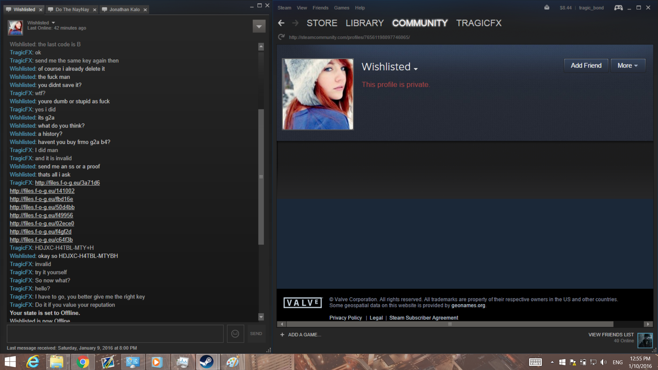Click the Steam icon in the taskbar
The width and height of the screenshot is (658, 370).
click(207, 362)
